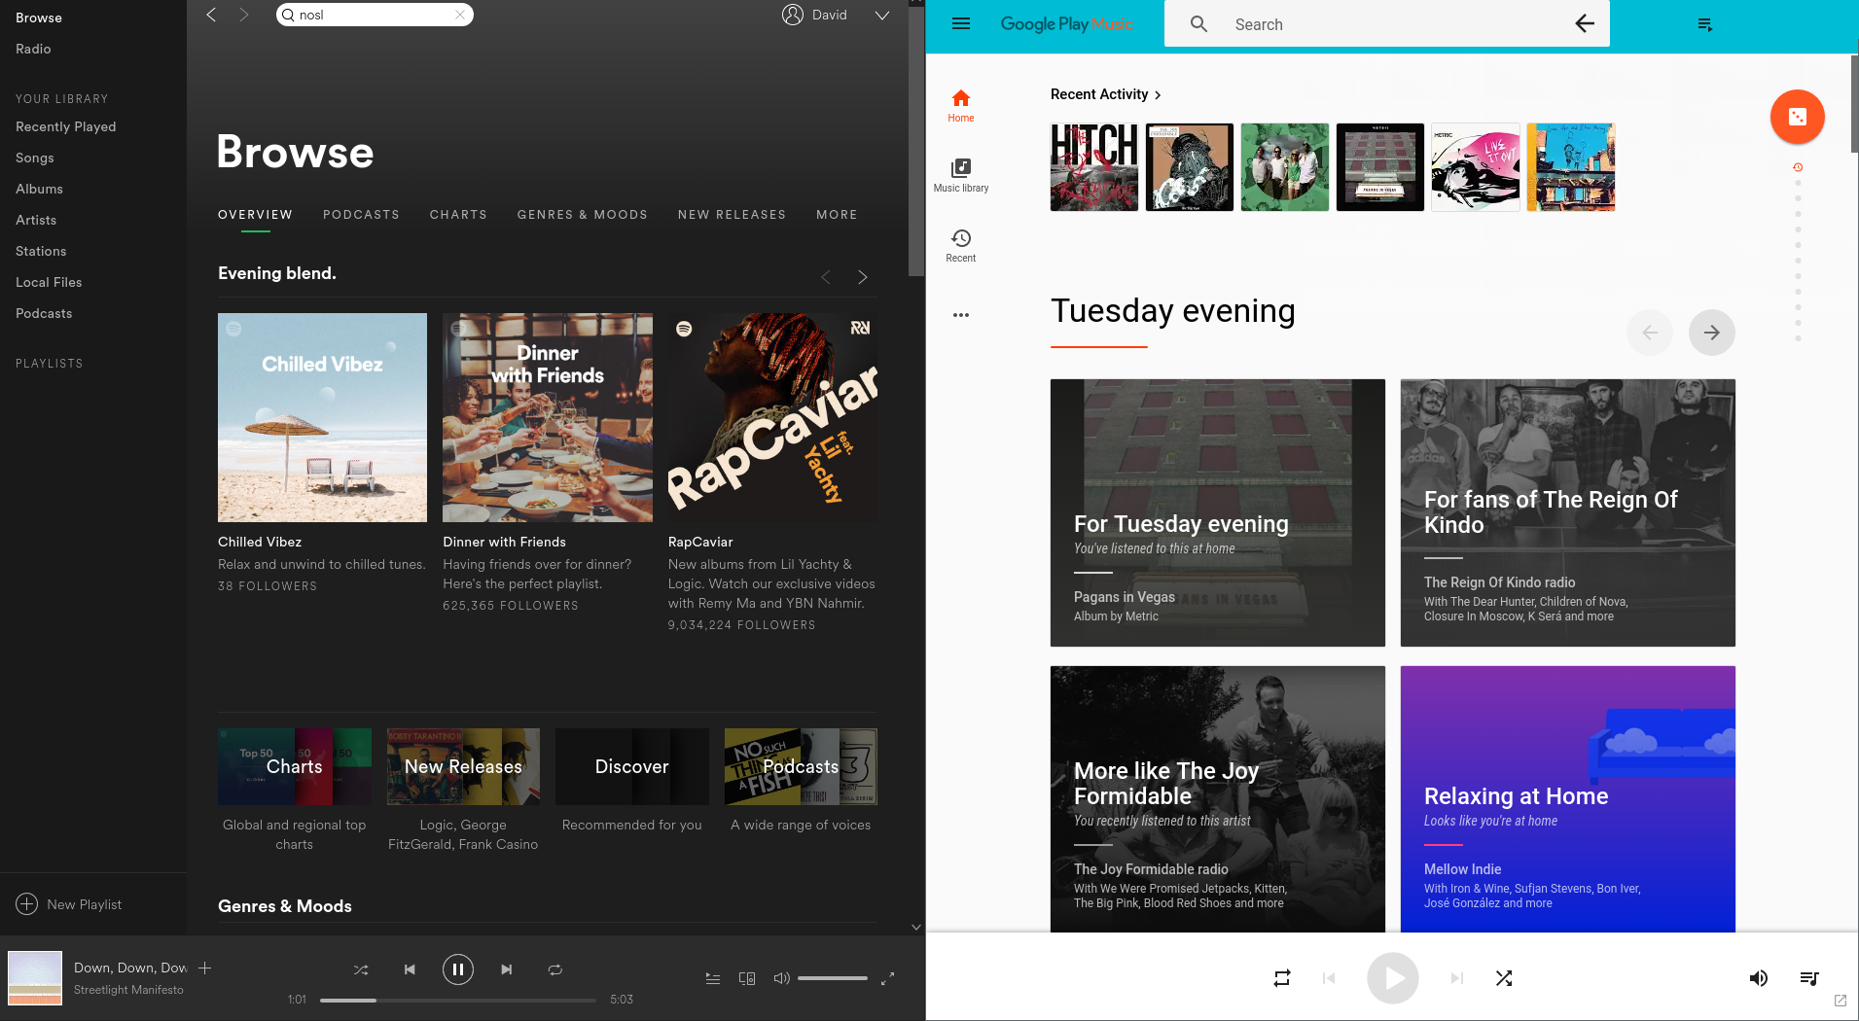Mute Spotify volume speaker icon
The width and height of the screenshot is (1859, 1021).
point(781,978)
